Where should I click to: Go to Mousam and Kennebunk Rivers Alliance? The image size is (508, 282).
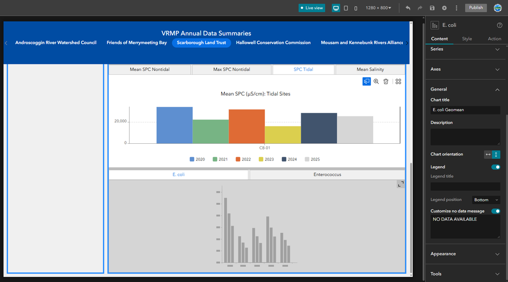coord(362,43)
